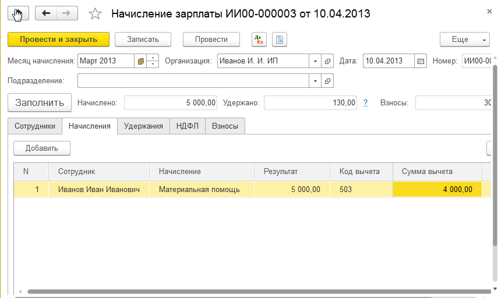
Task: Open calendar picker for Дата field
Action: point(421,61)
